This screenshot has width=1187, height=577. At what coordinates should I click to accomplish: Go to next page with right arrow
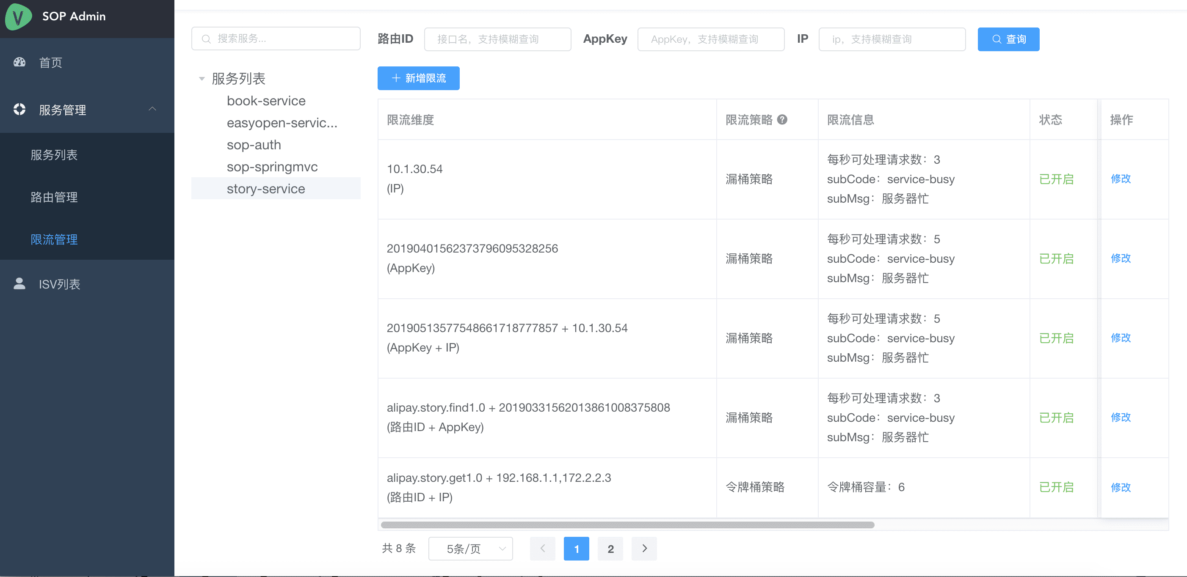644,549
